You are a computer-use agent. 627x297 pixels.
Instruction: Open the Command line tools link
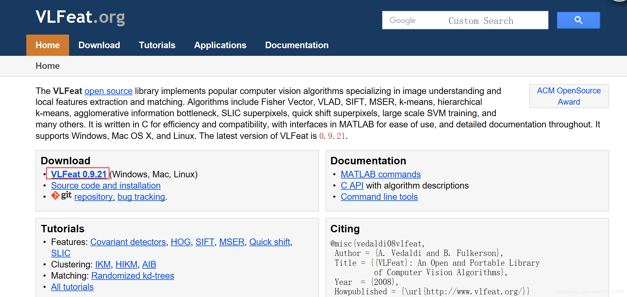pos(379,197)
